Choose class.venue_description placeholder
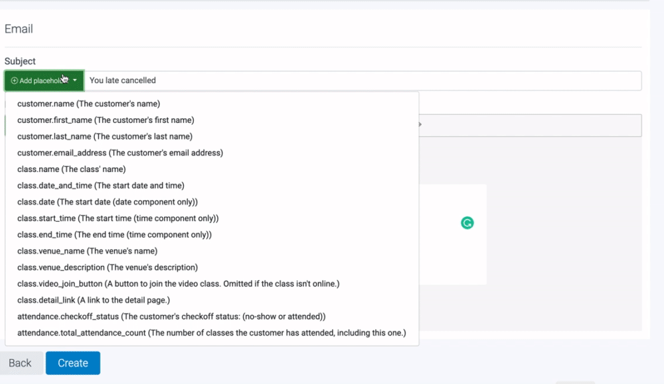Image resolution: width=664 pixels, height=384 pixels. 107,267
